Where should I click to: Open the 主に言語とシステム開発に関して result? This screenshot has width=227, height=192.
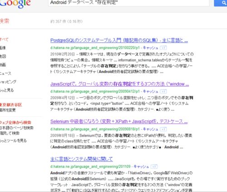tap(82, 159)
